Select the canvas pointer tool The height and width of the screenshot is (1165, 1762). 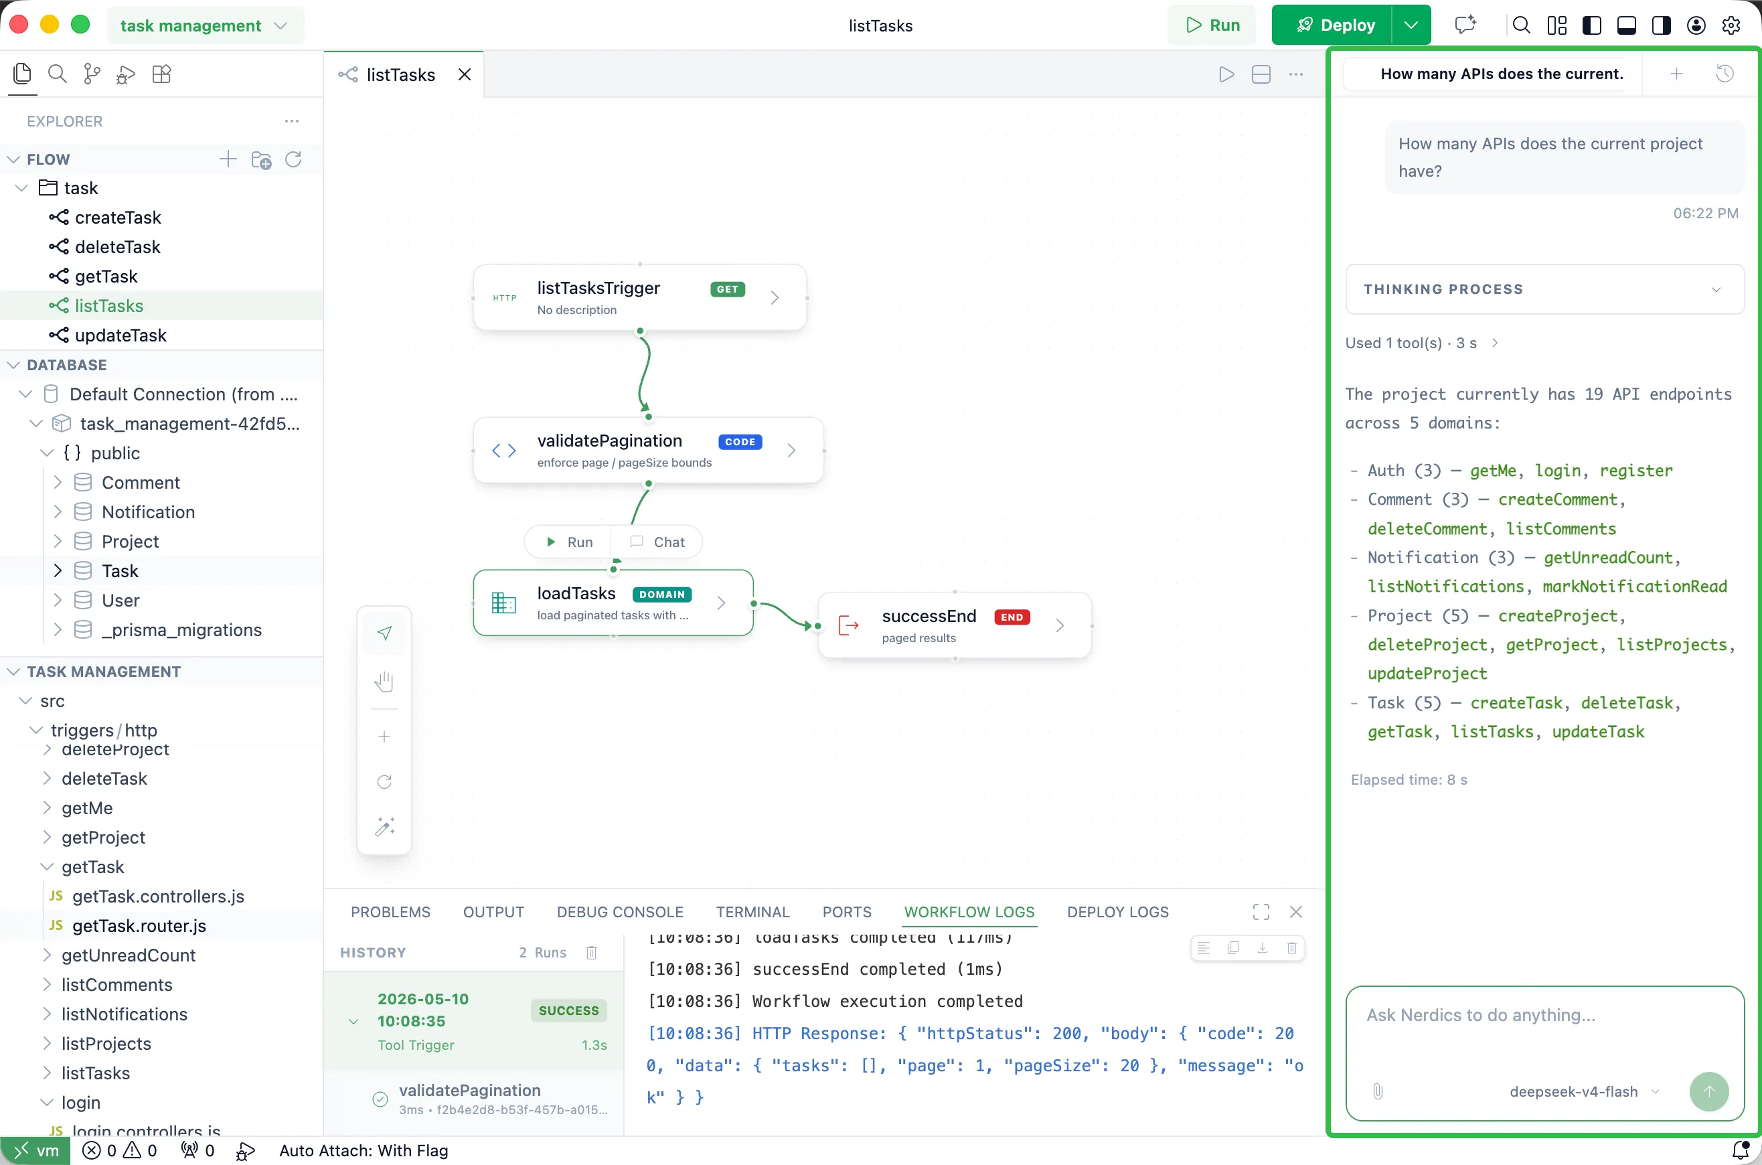tap(384, 633)
